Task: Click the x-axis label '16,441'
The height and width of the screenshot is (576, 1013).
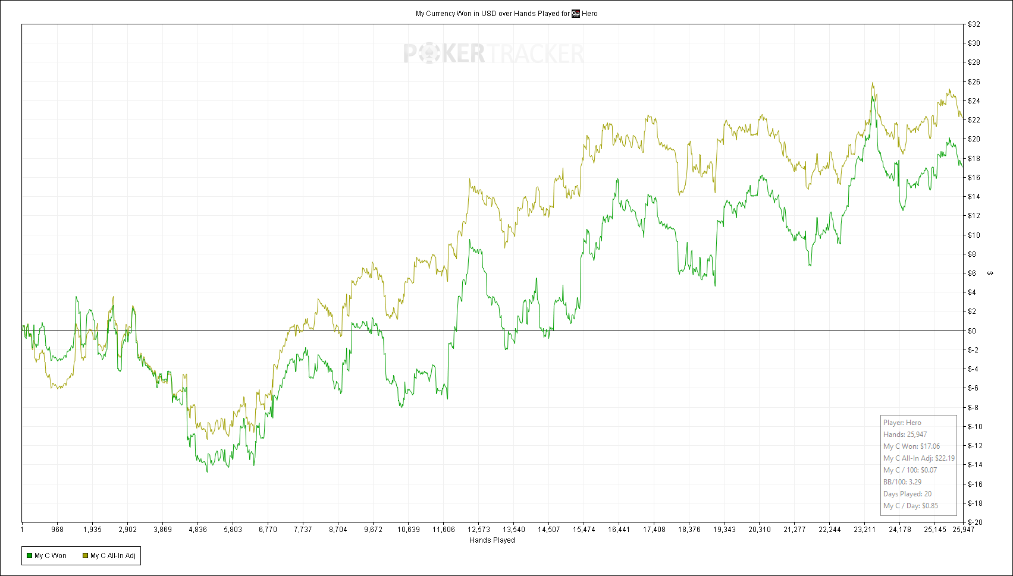Action: click(619, 530)
